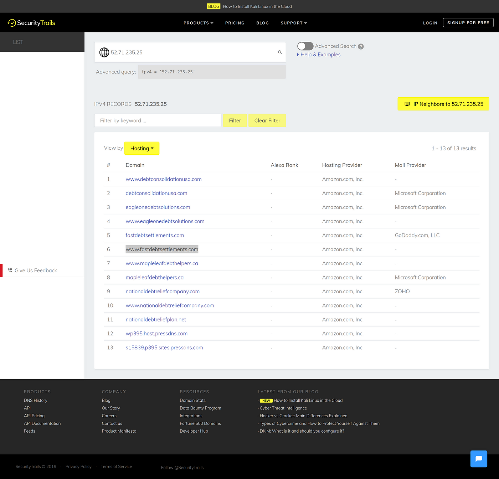The height and width of the screenshot is (479, 499).
Task: Click SIGNUP FOR FREE button
Action: [x=468, y=22]
